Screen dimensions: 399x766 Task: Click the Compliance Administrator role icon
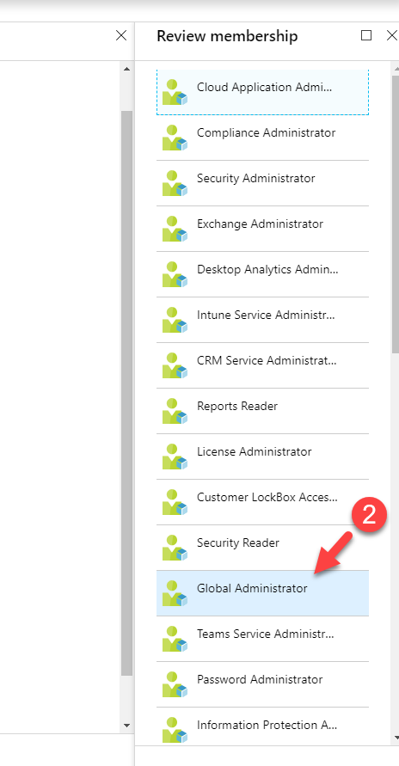[x=175, y=138]
